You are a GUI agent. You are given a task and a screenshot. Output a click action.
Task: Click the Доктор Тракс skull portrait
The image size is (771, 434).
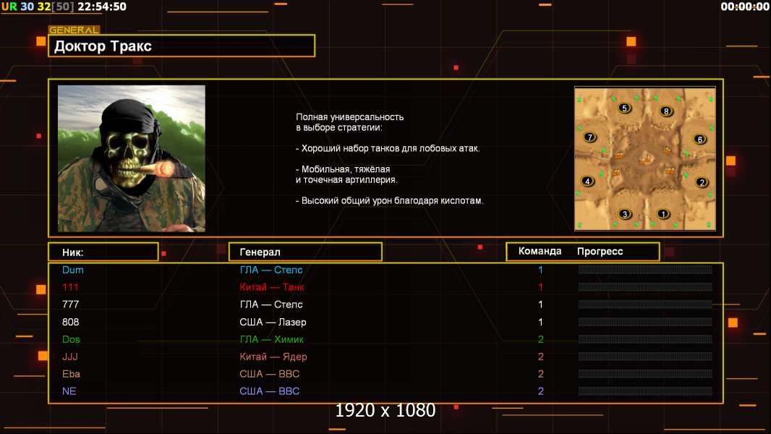click(131, 158)
